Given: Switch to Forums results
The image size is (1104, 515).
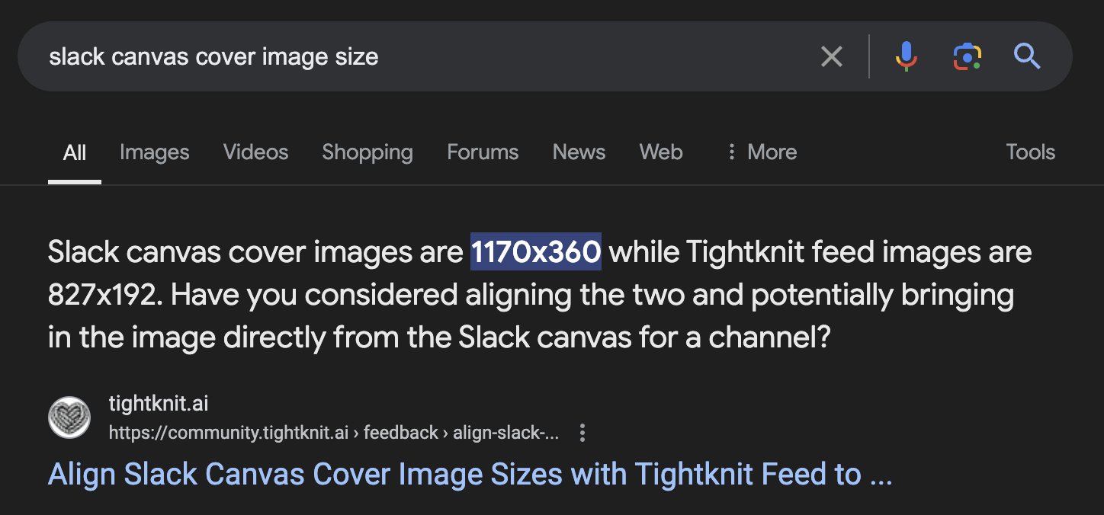Looking at the screenshot, I should point(482,152).
